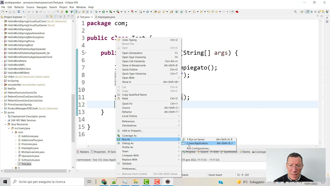The width and height of the screenshot is (330, 186).
Task: Expand the NetFlix project
Action: click(x=2, y=89)
